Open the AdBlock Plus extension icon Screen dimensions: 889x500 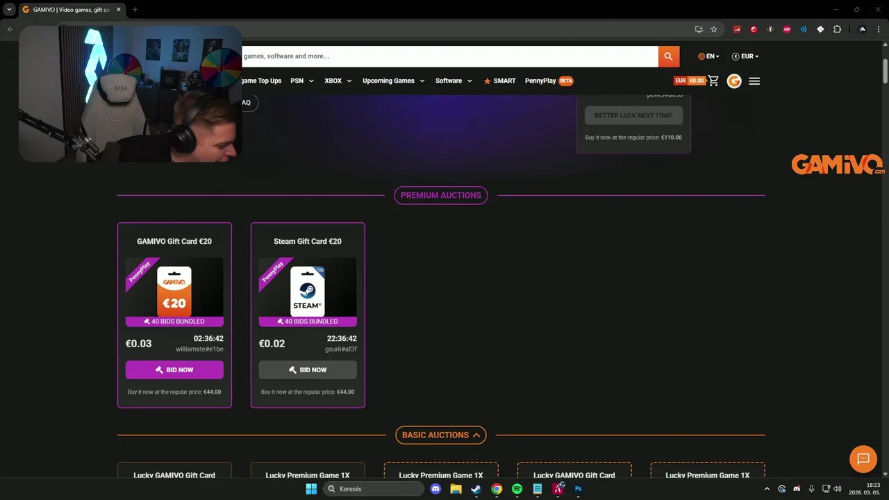tap(787, 29)
